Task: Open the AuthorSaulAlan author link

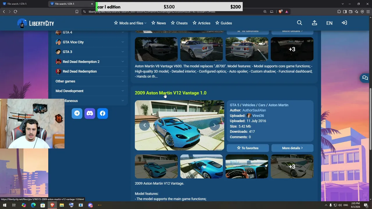Action: click(x=254, y=110)
